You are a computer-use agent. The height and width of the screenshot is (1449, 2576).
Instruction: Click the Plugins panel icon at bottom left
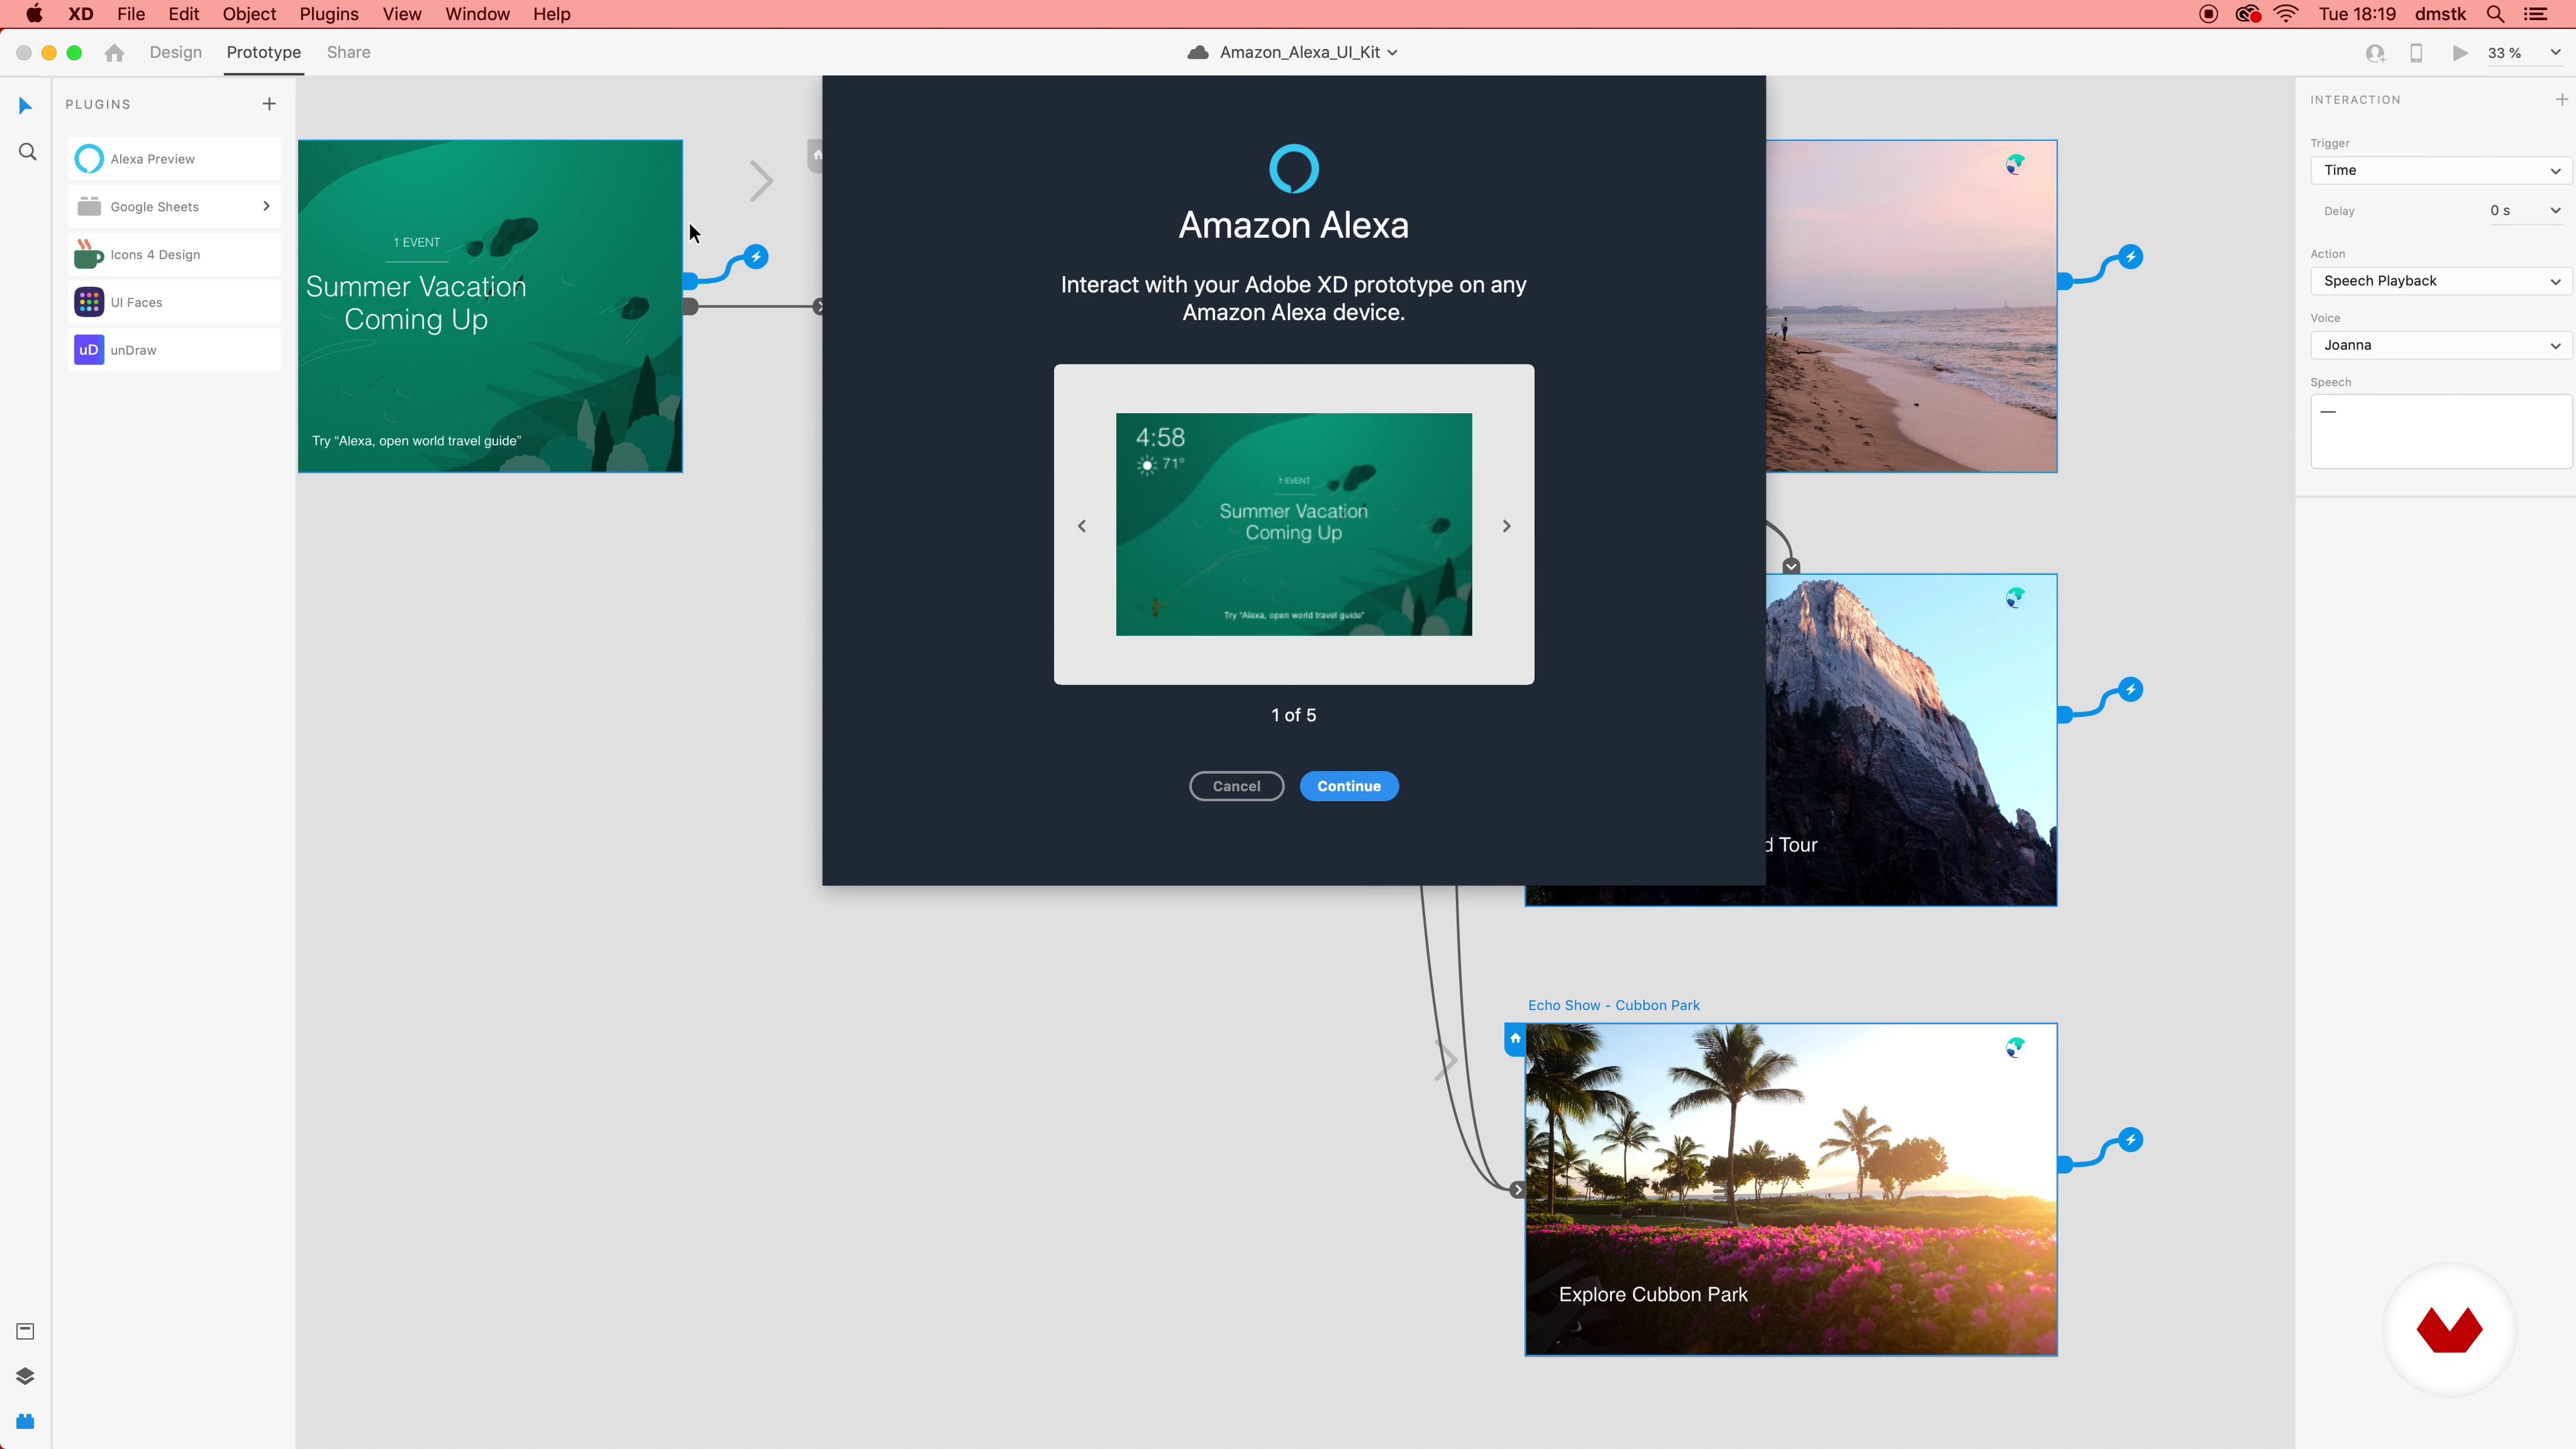pyautogui.click(x=26, y=1421)
